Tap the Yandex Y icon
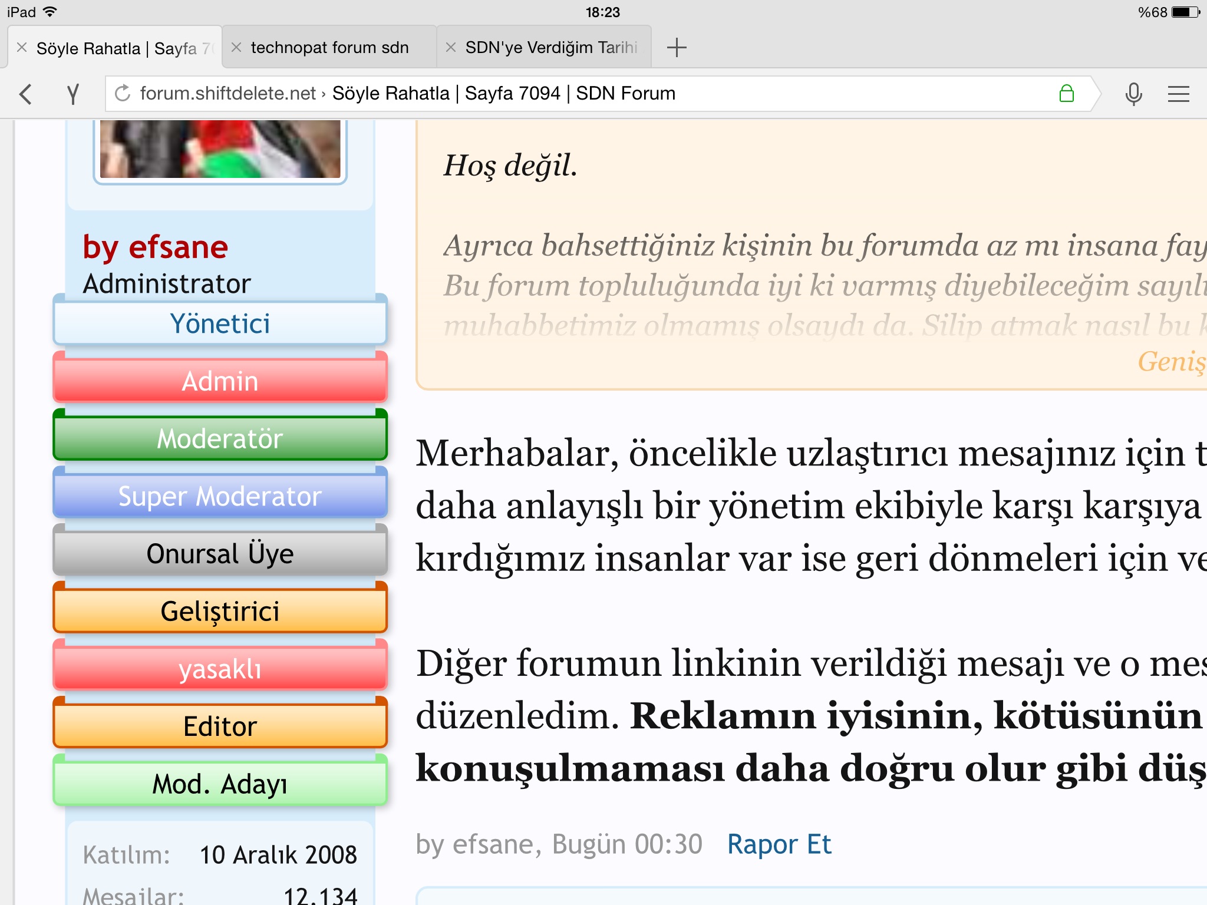The width and height of the screenshot is (1207, 905). (x=72, y=94)
